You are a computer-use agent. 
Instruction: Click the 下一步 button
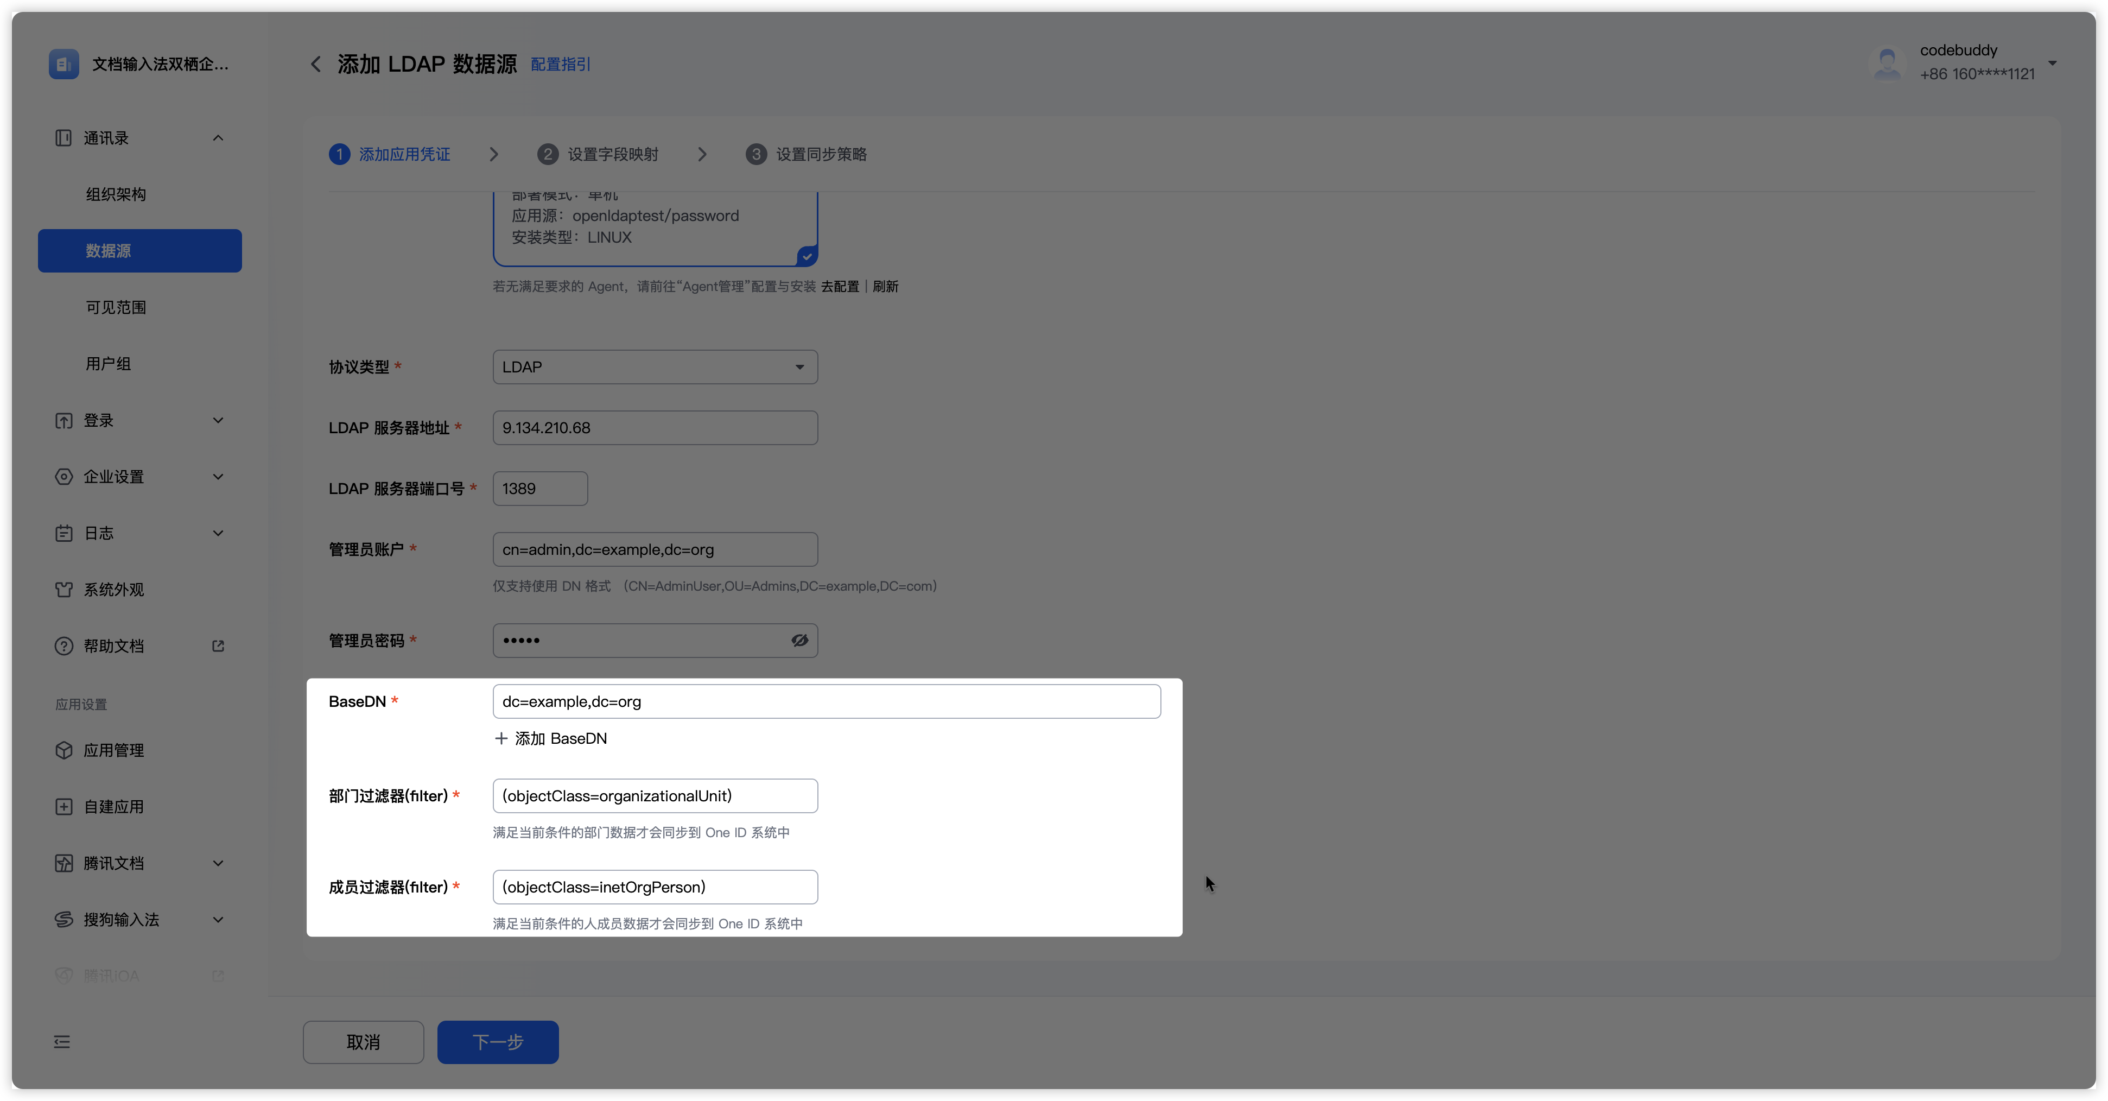[x=498, y=1042]
